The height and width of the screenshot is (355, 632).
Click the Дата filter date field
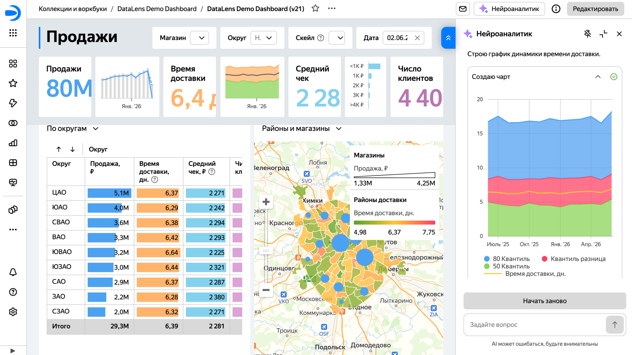point(398,38)
